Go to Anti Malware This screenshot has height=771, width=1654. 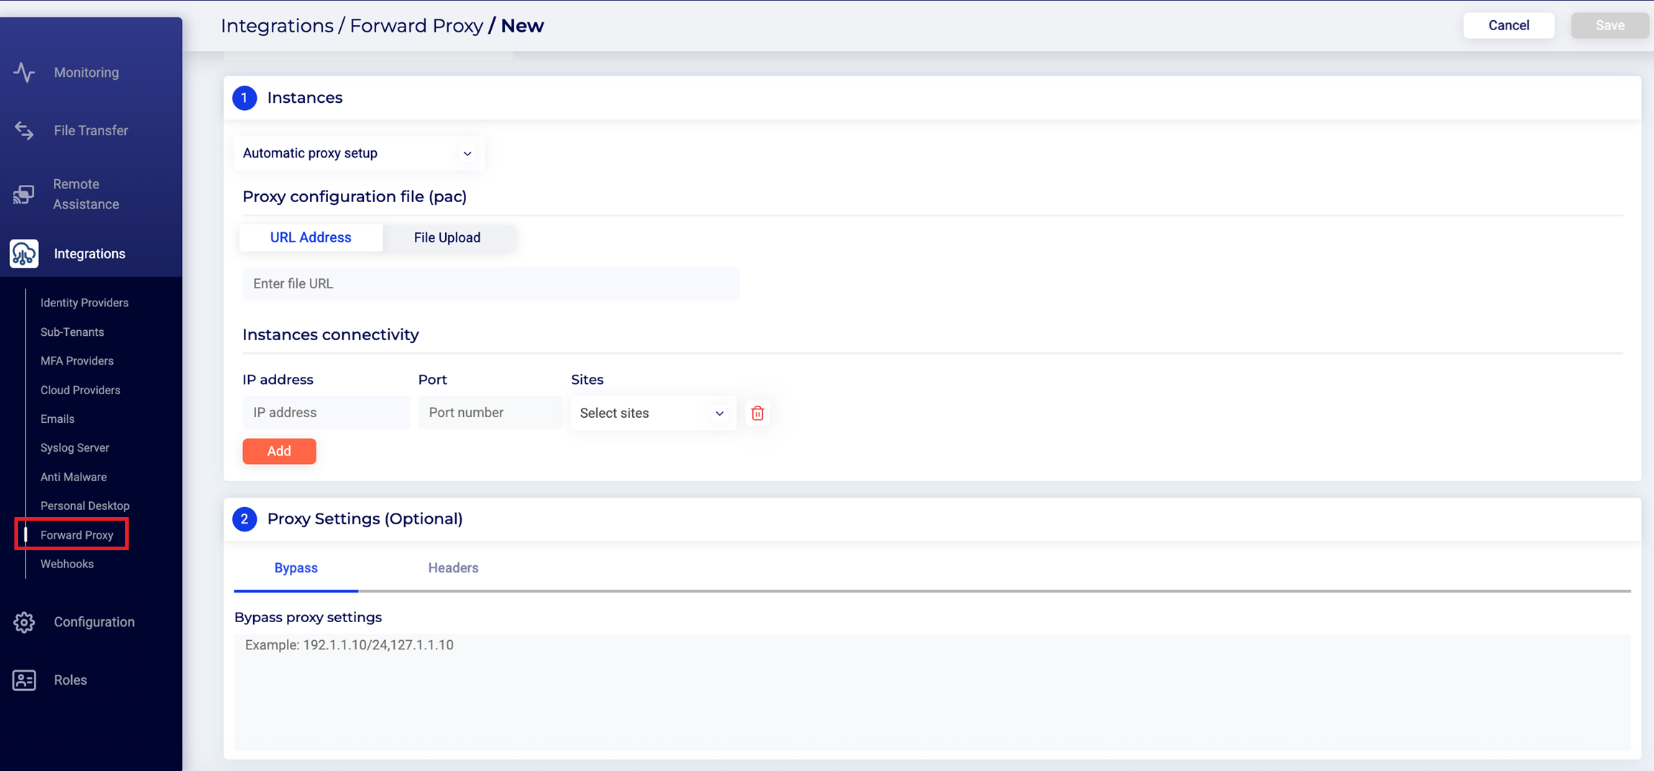(73, 477)
